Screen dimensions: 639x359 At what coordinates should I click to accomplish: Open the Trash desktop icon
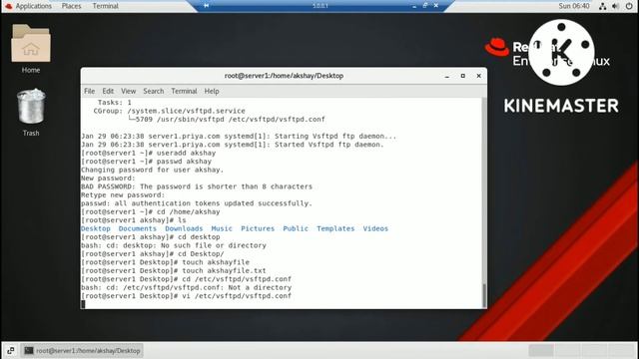(31, 112)
